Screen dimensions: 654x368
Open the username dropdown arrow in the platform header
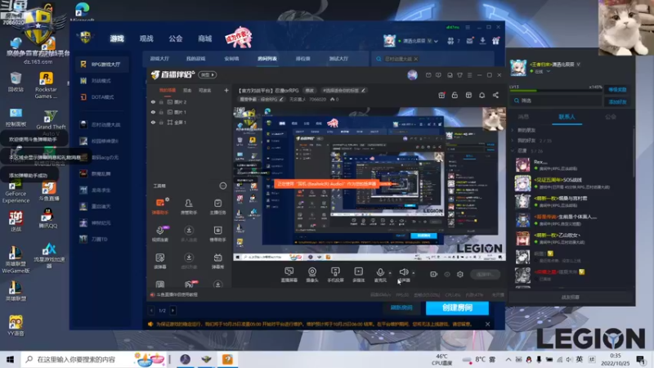pos(436,42)
